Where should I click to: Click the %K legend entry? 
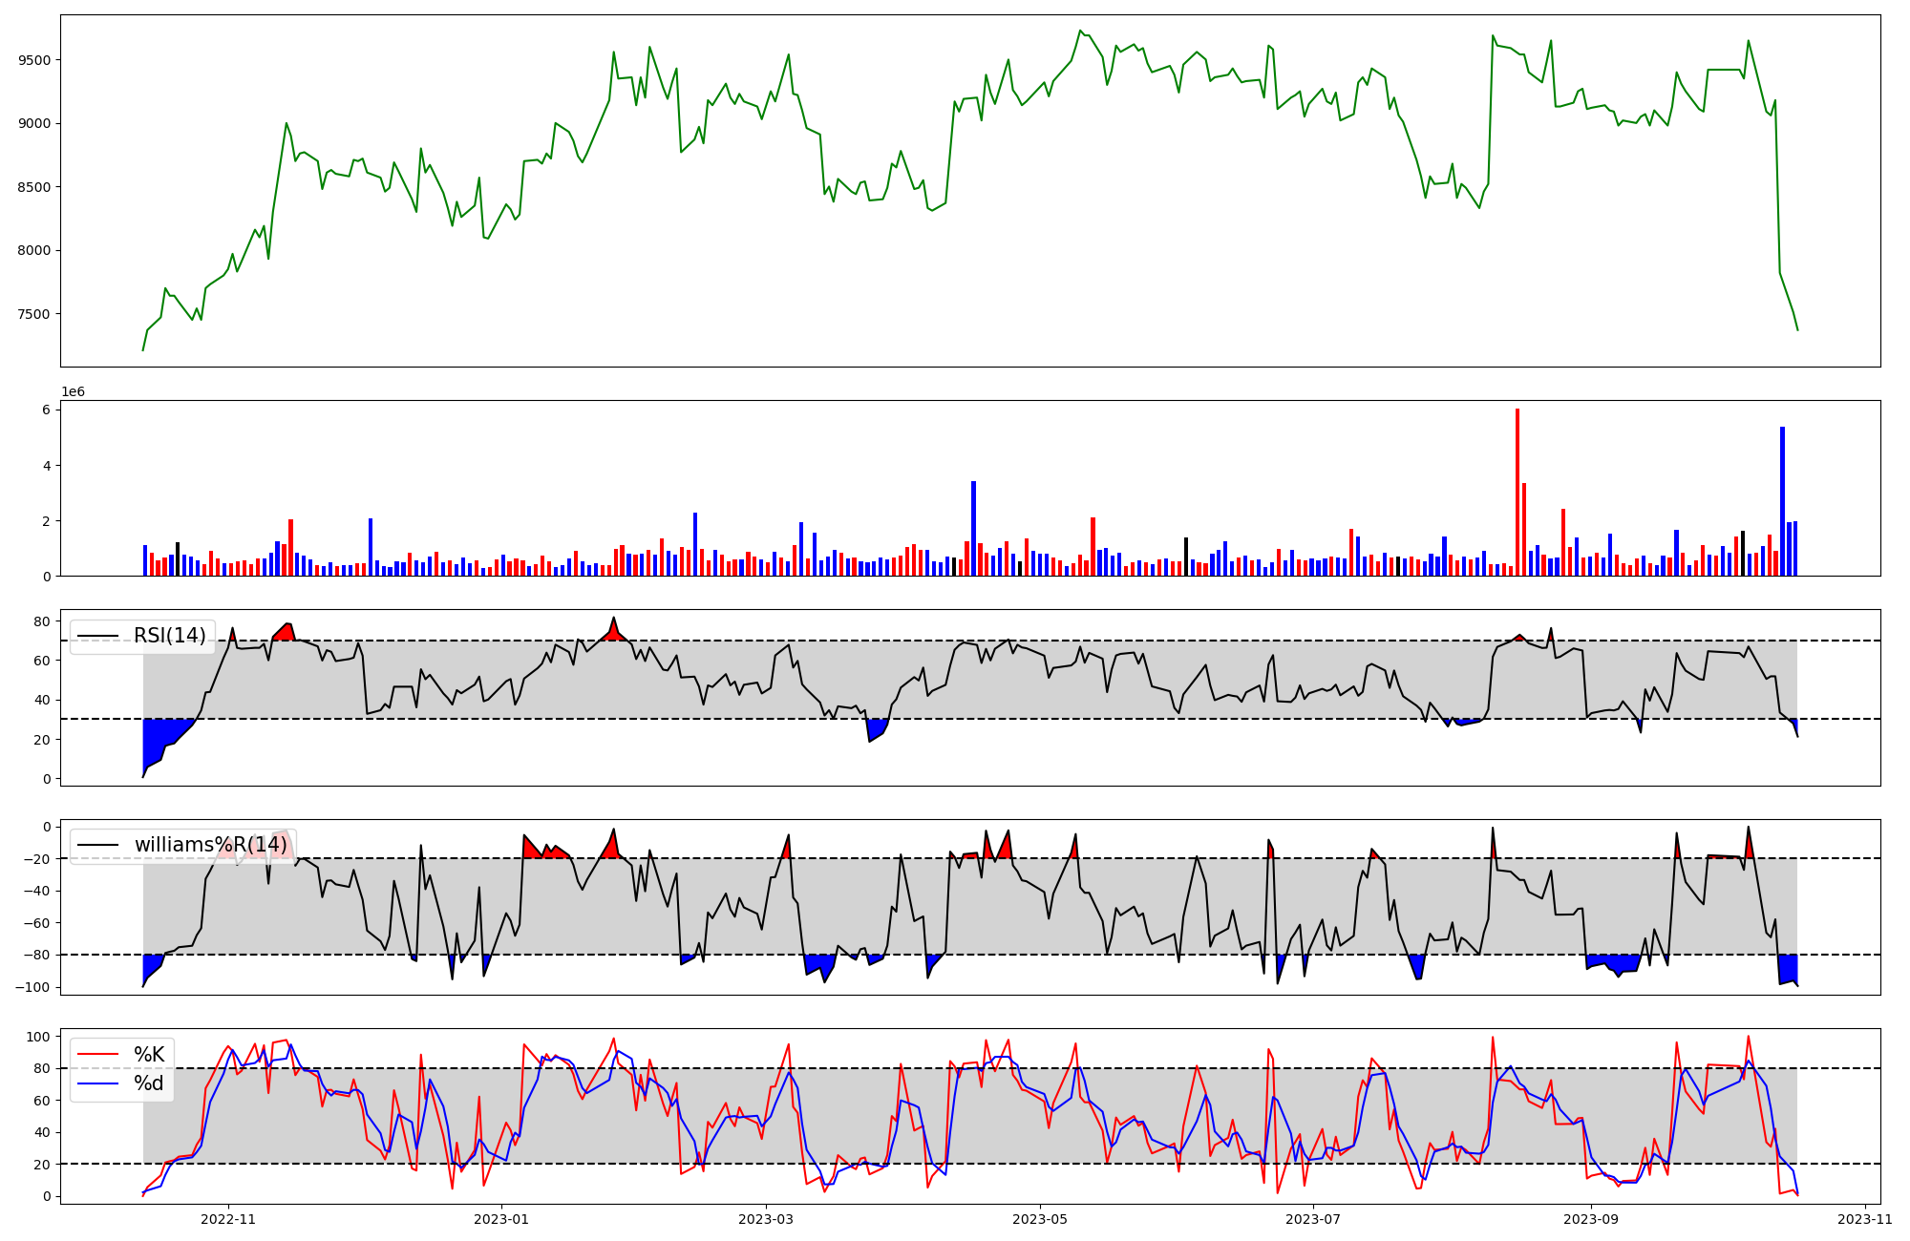click(x=148, y=1055)
